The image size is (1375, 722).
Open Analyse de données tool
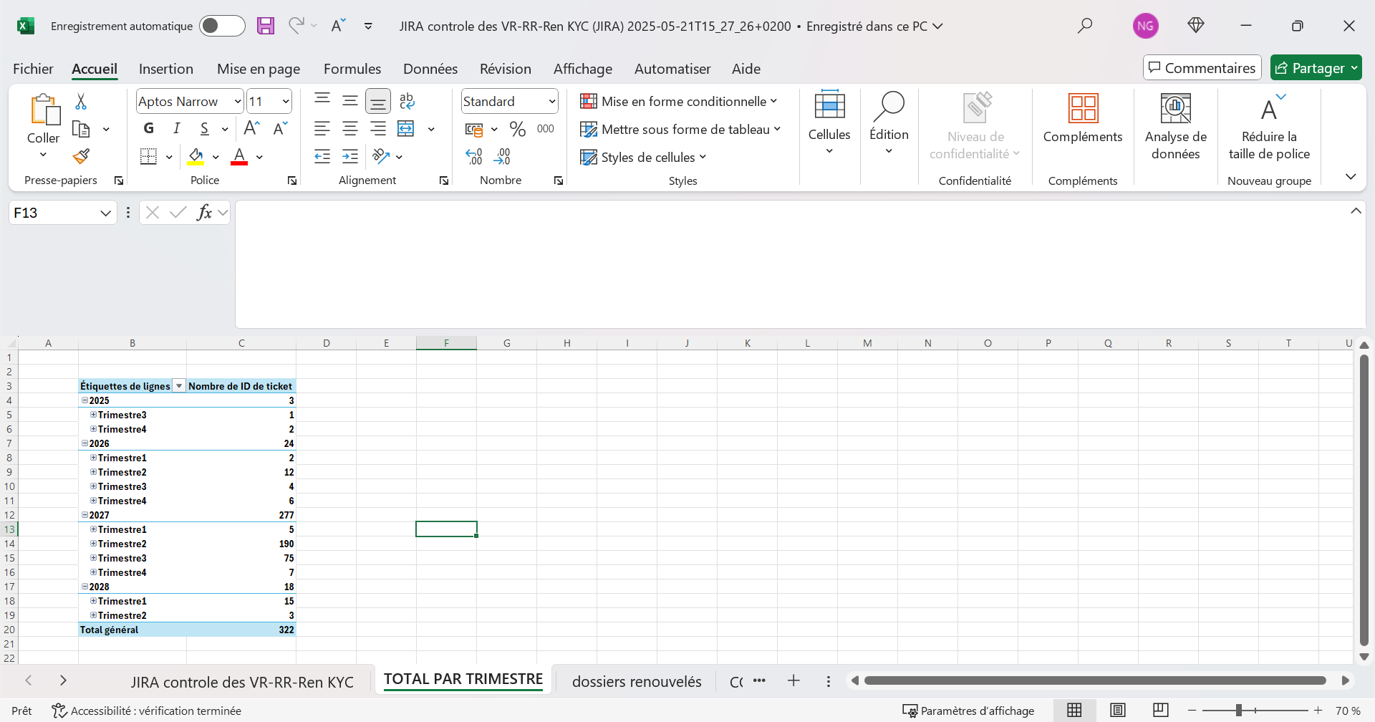[1175, 127]
